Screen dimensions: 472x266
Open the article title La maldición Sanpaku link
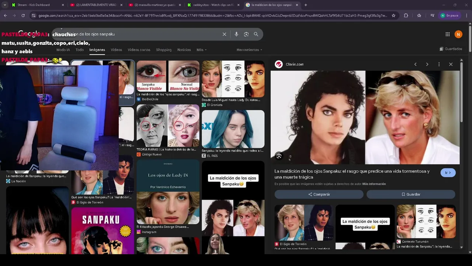(352, 174)
